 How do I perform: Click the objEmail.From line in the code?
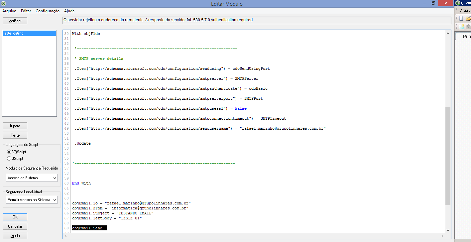[x=130, y=208]
